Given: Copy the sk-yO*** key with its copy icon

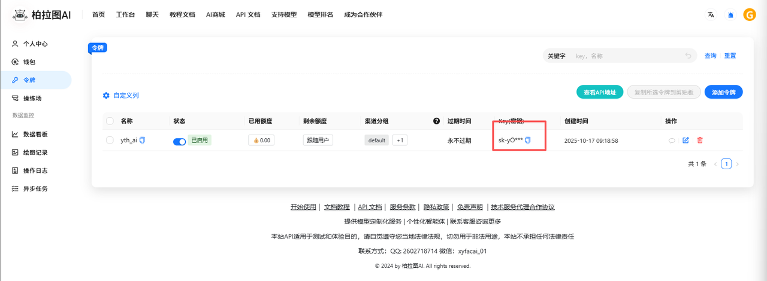Looking at the screenshot, I should point(528,140).
